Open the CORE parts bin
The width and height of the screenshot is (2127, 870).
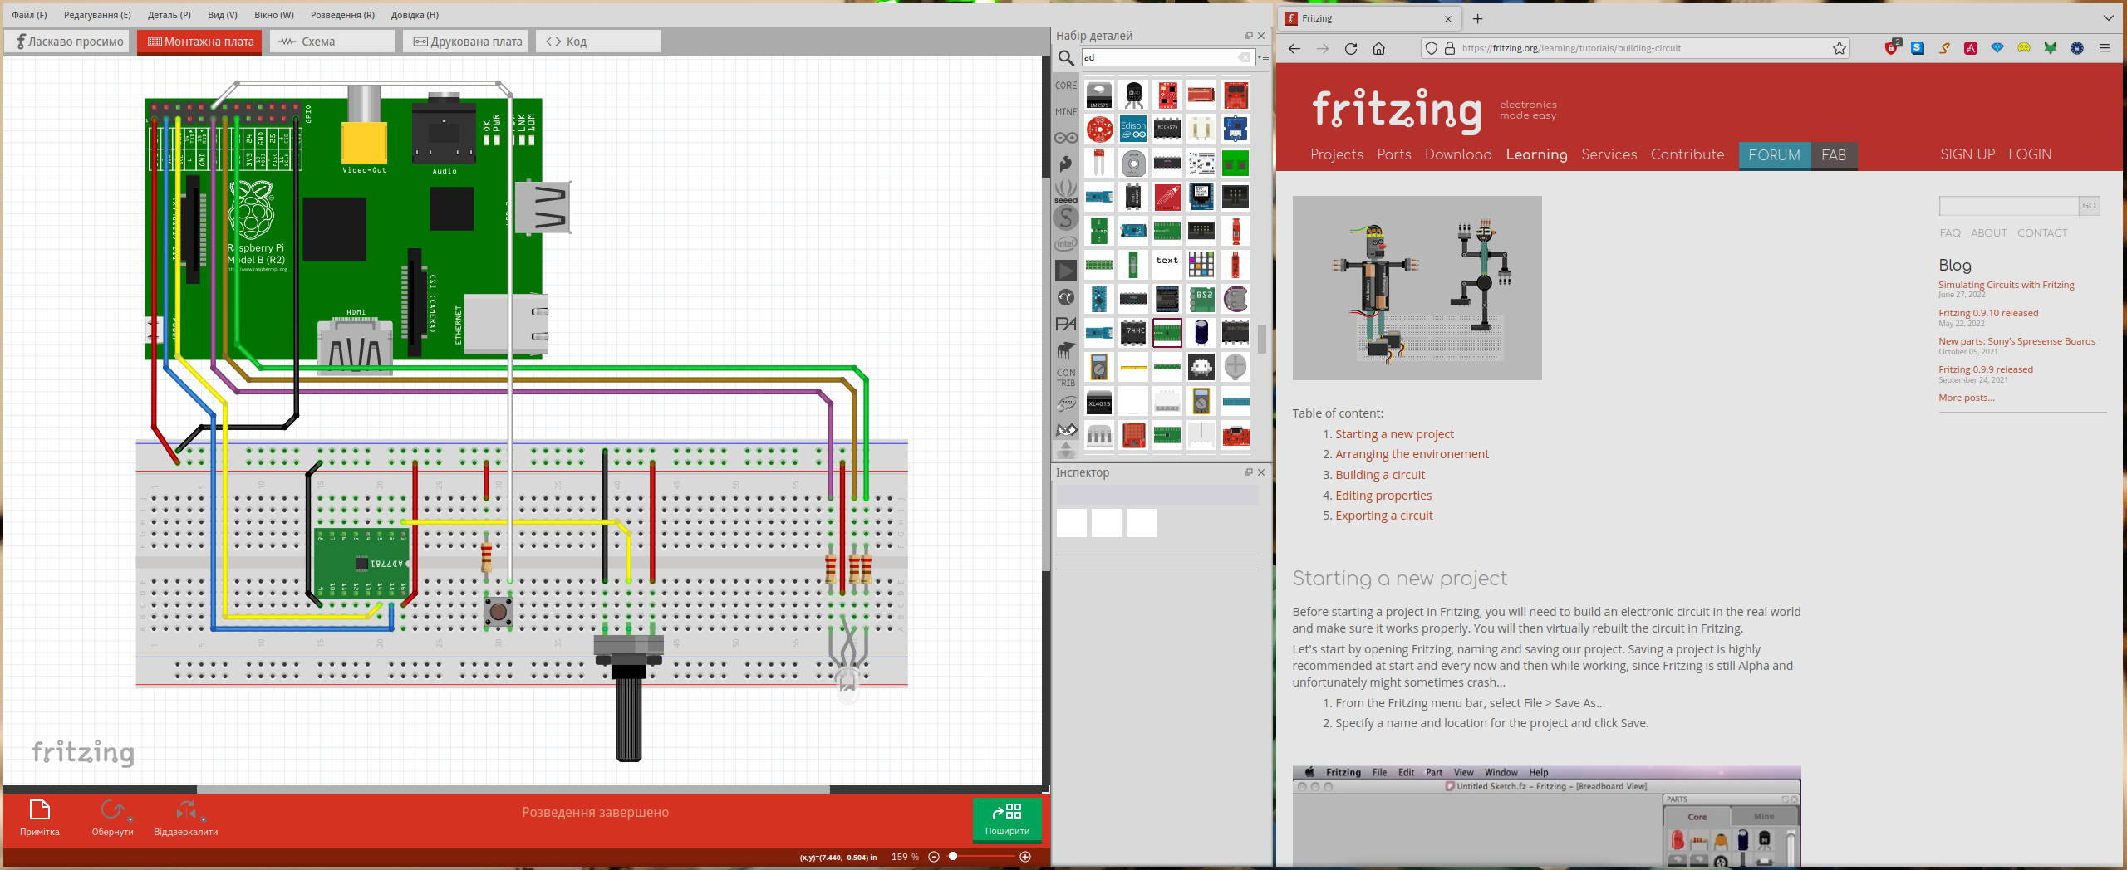(x=1066, y=86)
